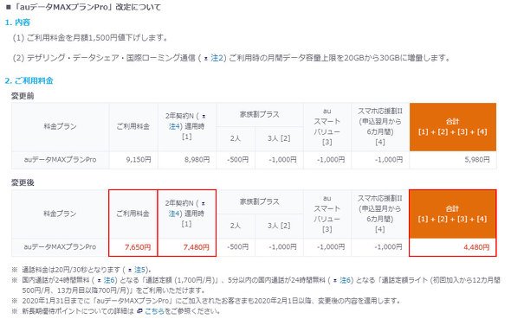This screenshot has width=511, height=319.
Task: Open the こちら link for 新長期優待ポイント
Action: tap(154, 311)
